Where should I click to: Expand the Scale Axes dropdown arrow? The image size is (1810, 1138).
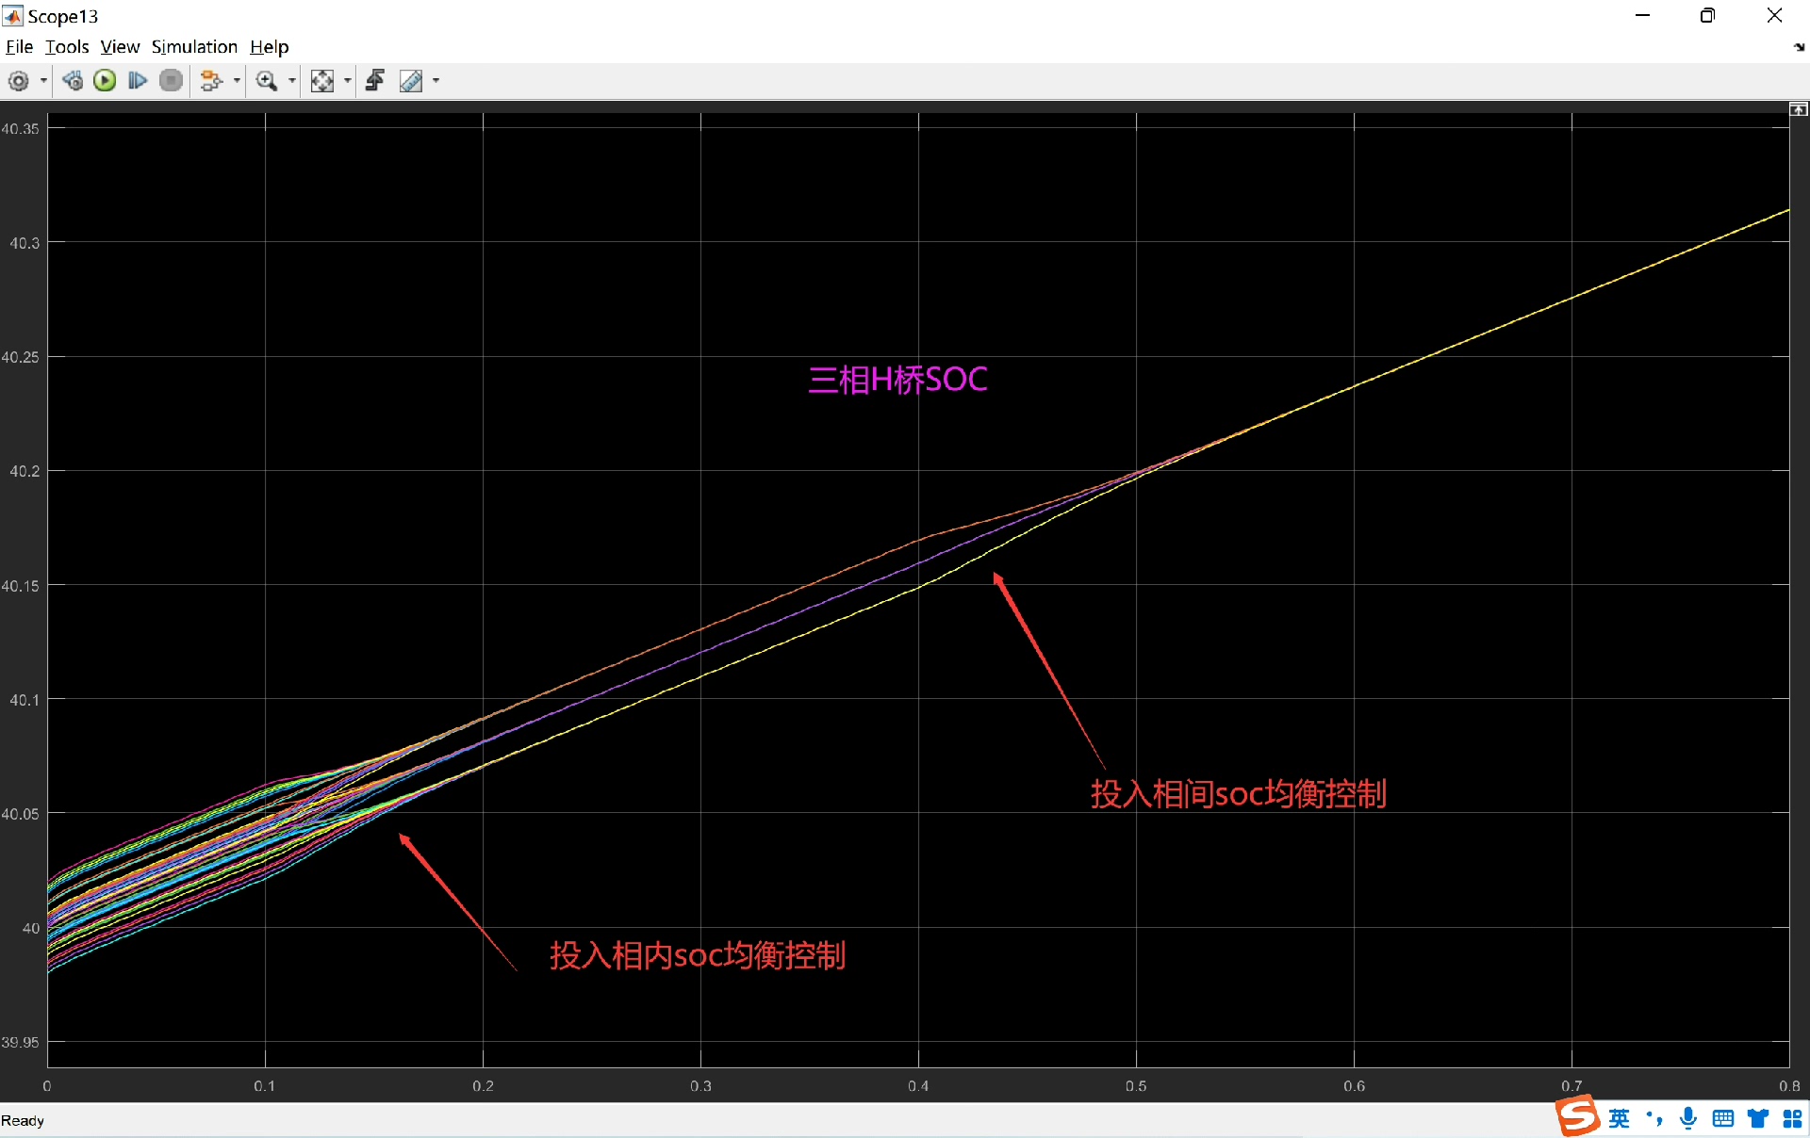click(x=348, y=81)
